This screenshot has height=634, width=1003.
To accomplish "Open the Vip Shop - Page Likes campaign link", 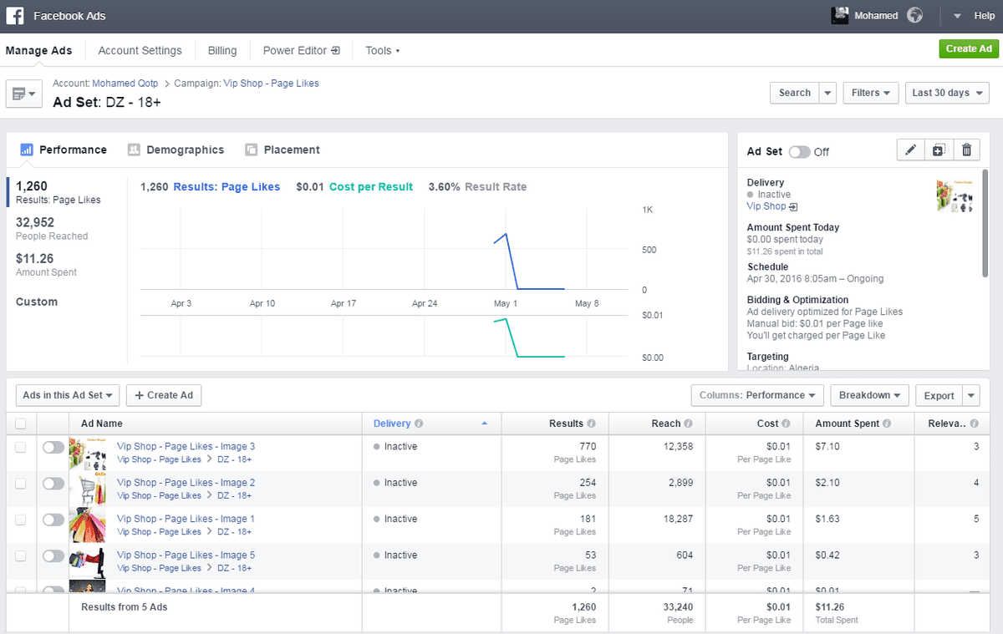I will tap(271, 84).
